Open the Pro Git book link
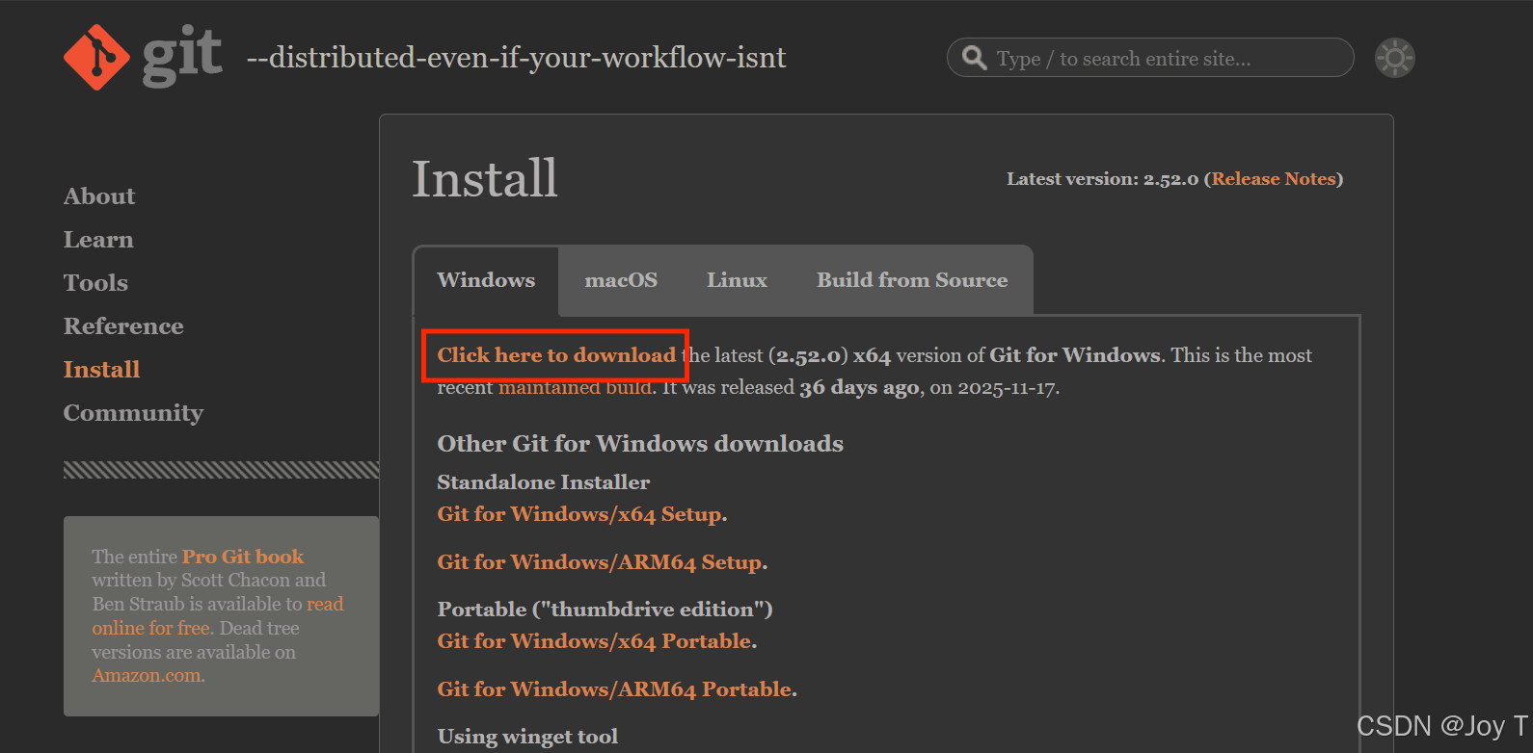 [x=243, y=557]
